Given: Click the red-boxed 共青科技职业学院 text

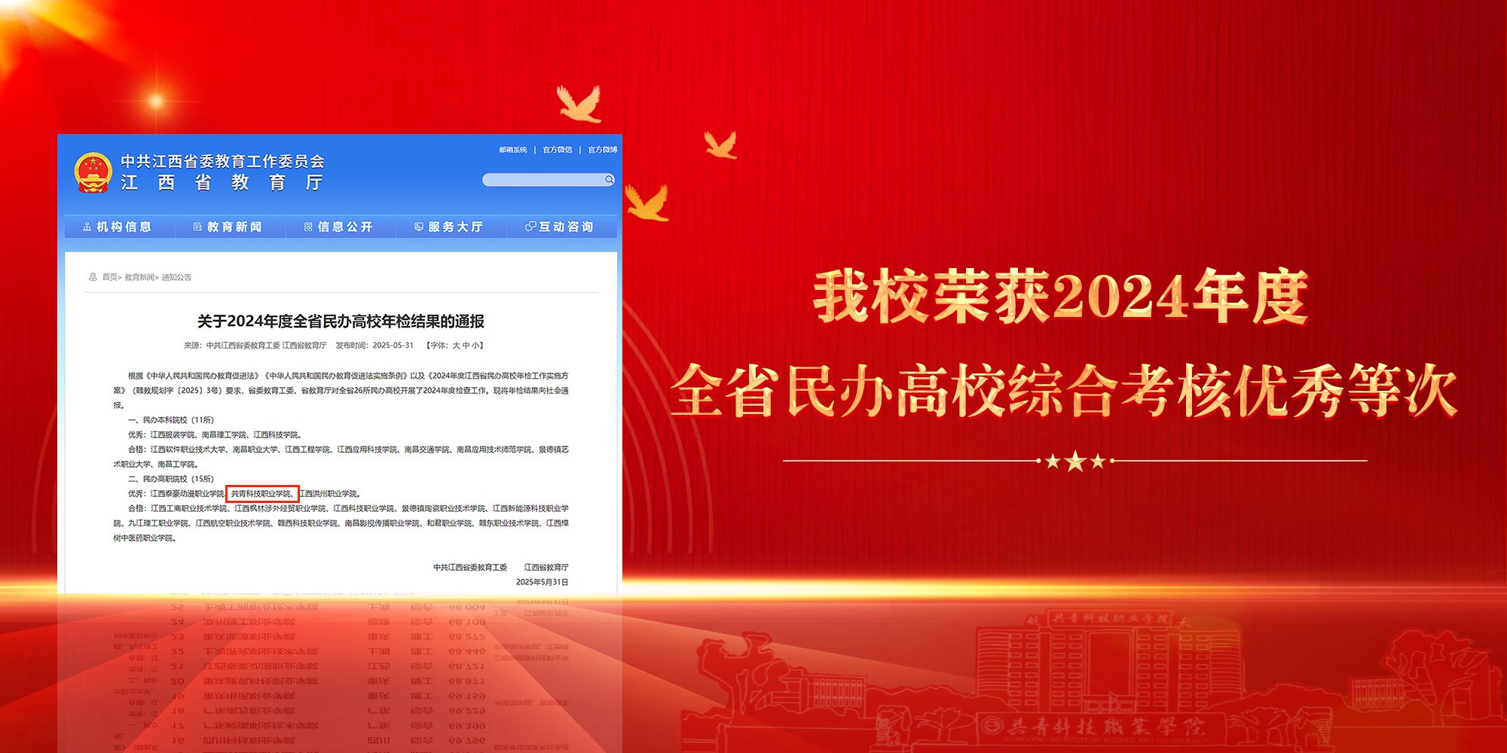Looking at the screenshot, I should (261, 494).
